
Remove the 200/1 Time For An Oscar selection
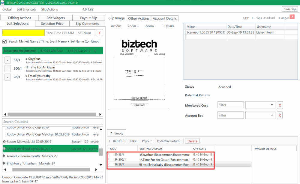(x=7, y=68)
